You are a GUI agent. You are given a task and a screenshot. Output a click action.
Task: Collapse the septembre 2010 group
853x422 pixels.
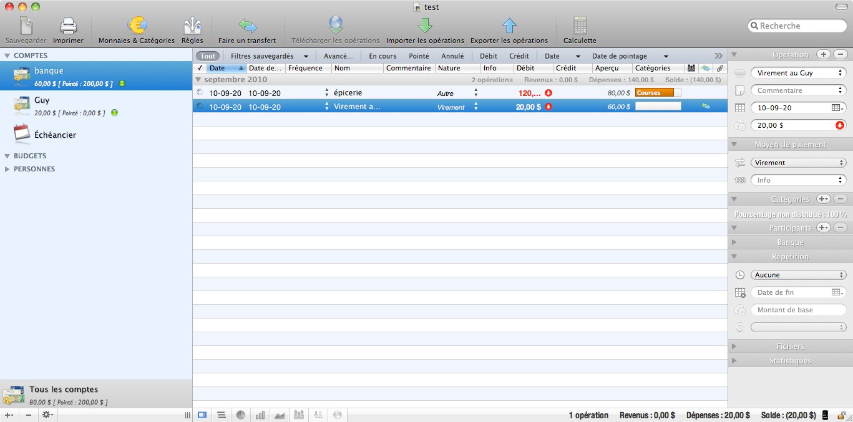pyautogui.click(x=198, y=80)
